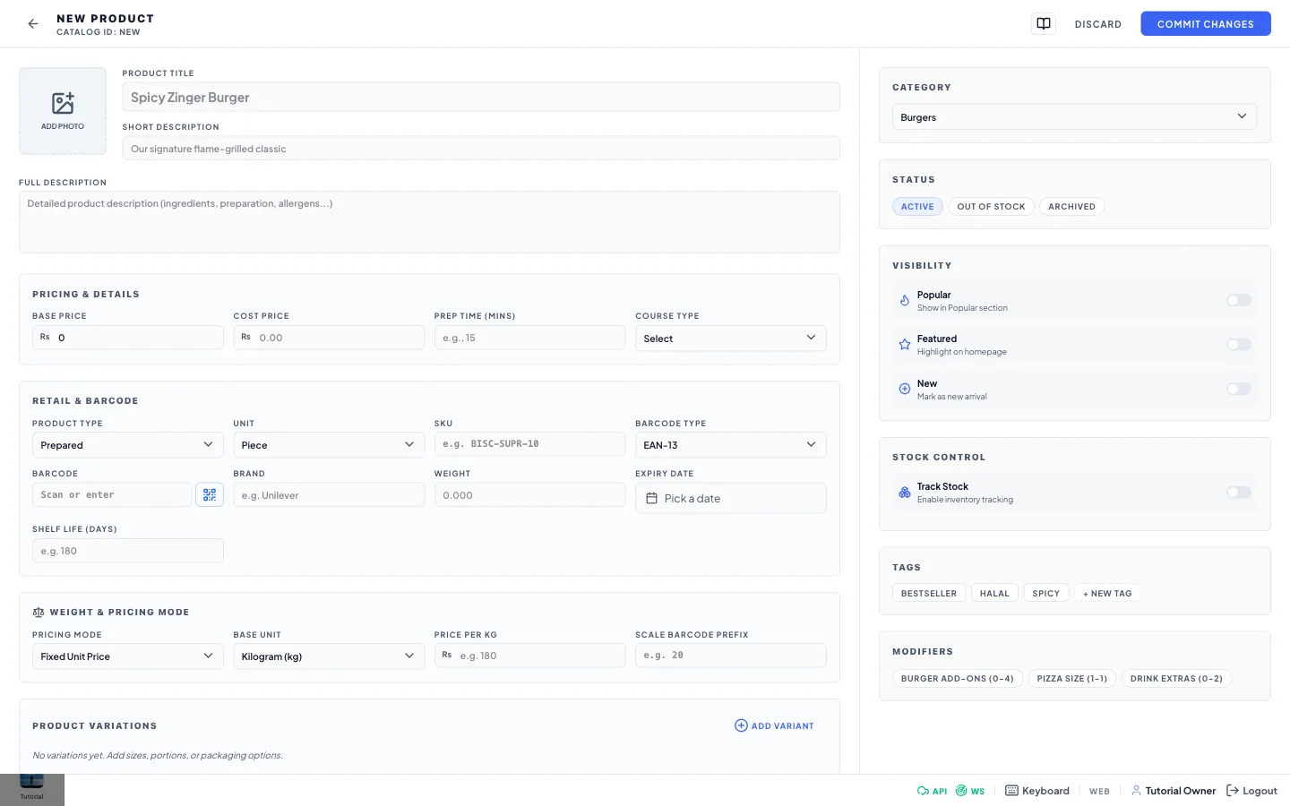Open the Base Unit Kilogram dropdown

coord(329,656)
